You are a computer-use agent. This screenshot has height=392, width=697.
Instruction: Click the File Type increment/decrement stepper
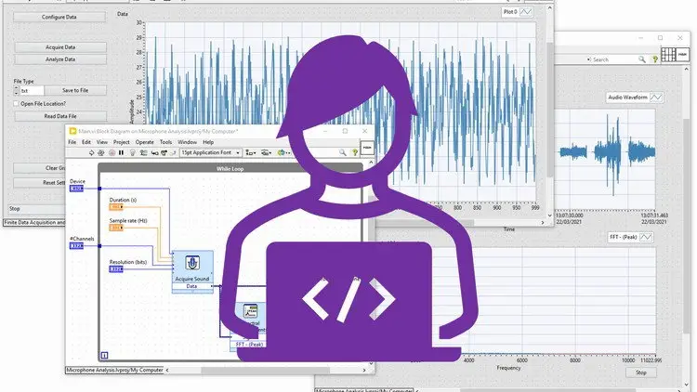tap(17, 91)
